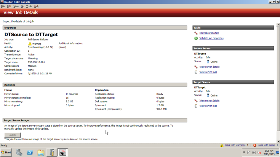Image resolution: width=280 pixels, height=157 pixels.
Task: Click the yellow warning icon in status bar
Action: (222, 145)
